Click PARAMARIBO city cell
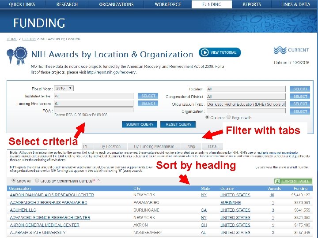Screen dimensions: 318x238 tap(146, 202)
